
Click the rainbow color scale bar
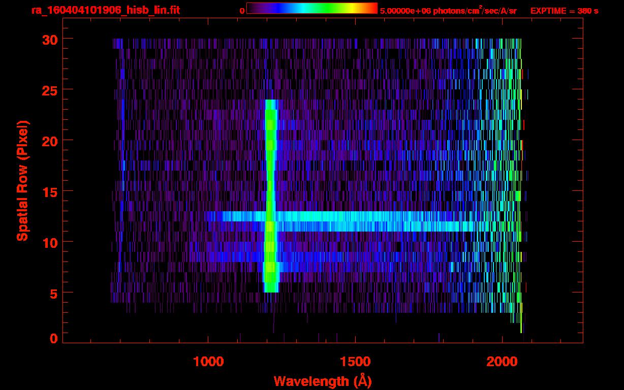pyautogui.click(x=312, y=9)
